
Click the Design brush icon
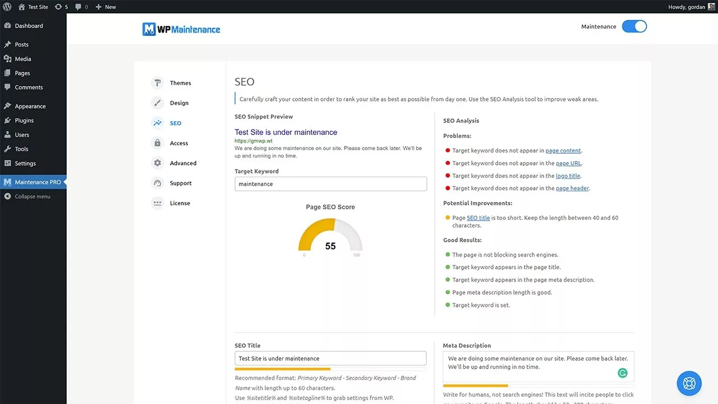point(158,103)
